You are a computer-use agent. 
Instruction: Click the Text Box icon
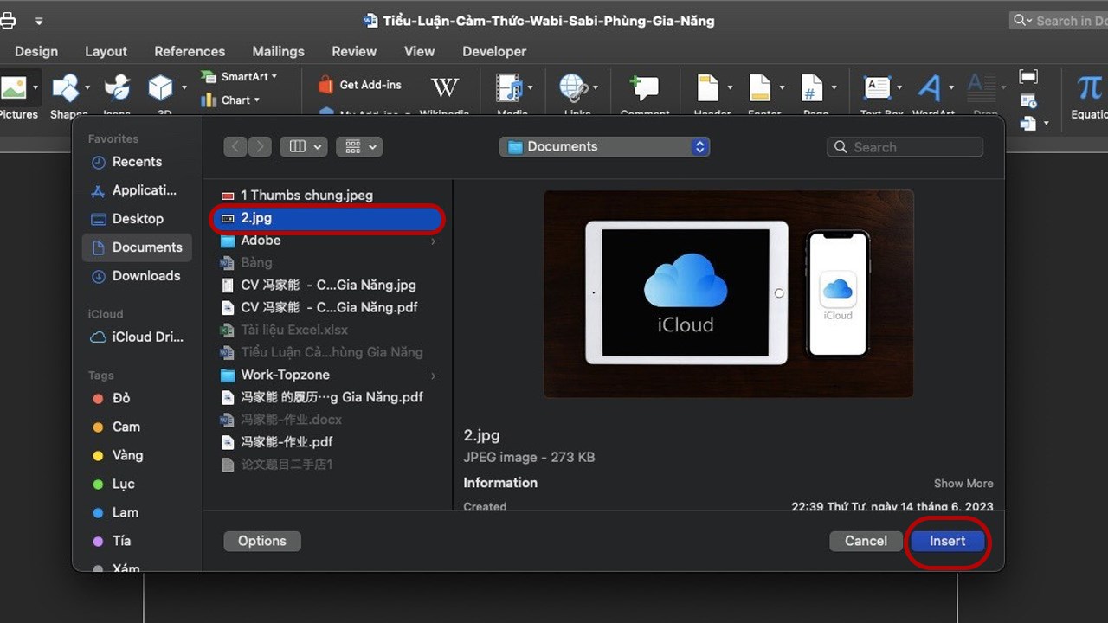pos(878,87)
